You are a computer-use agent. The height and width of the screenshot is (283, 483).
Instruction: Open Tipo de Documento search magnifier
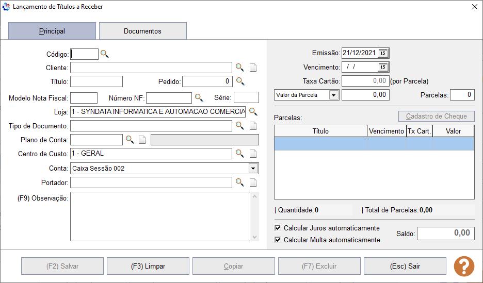[x=239, y=125]
